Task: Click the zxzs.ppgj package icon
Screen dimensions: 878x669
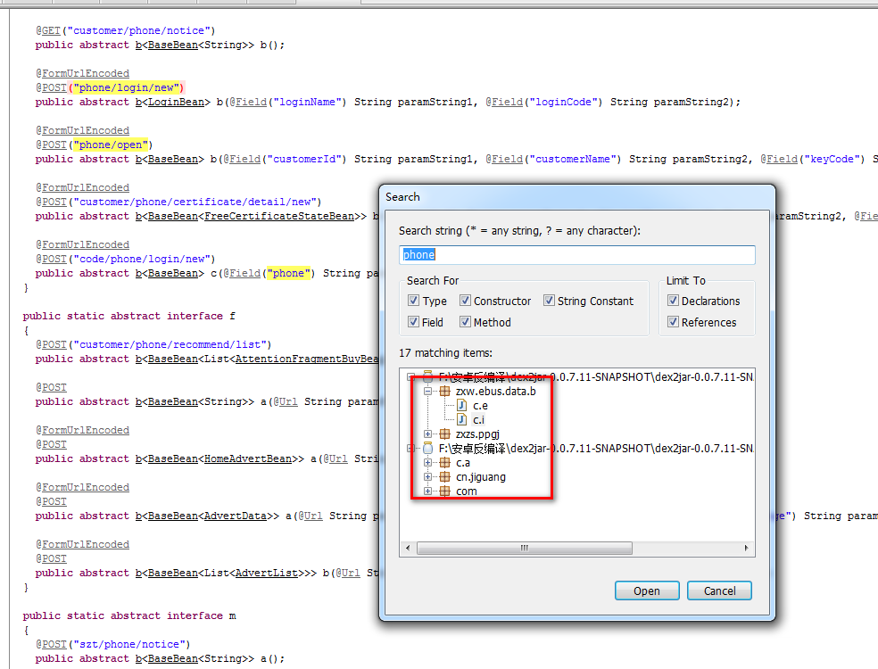Action: [x=444, y=434]
